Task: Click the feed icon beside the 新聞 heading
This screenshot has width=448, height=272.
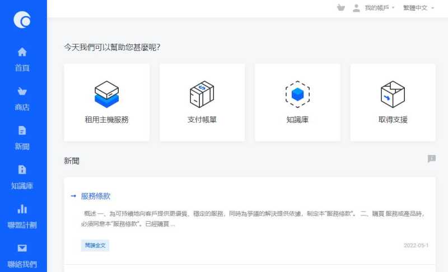Action: pyautogui.click(x=432, y=158)
